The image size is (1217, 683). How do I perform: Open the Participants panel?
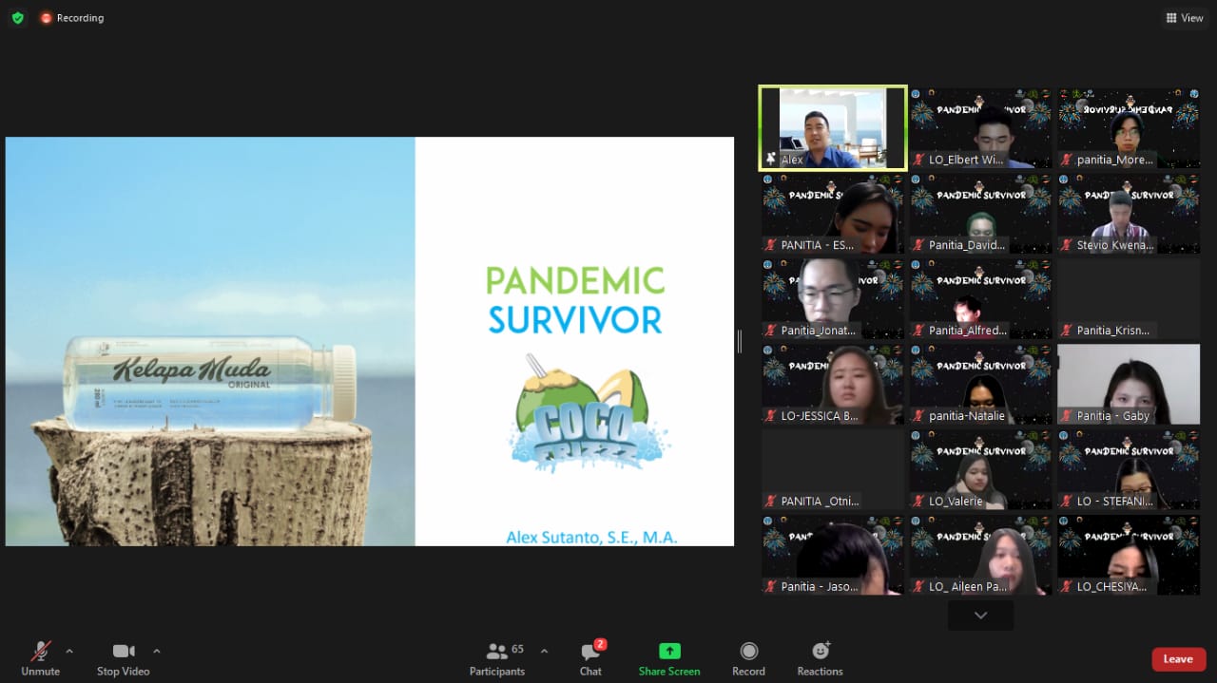point(497,658)
